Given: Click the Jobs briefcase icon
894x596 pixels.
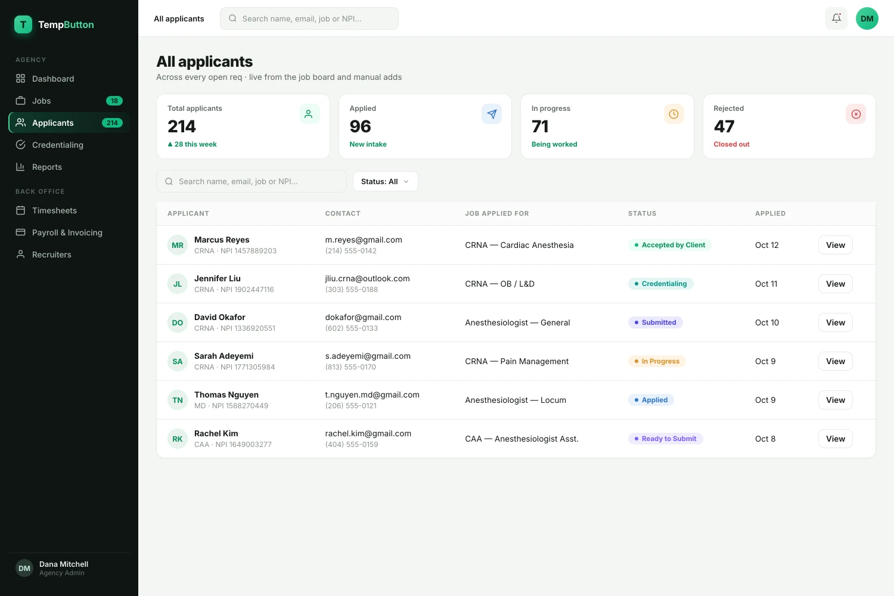Looking at the screenshot, I should [x=20, y=101].
